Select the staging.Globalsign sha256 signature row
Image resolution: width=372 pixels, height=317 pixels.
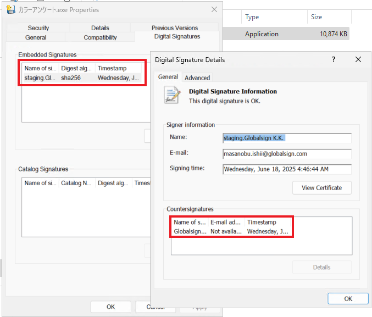click(82, 78)
